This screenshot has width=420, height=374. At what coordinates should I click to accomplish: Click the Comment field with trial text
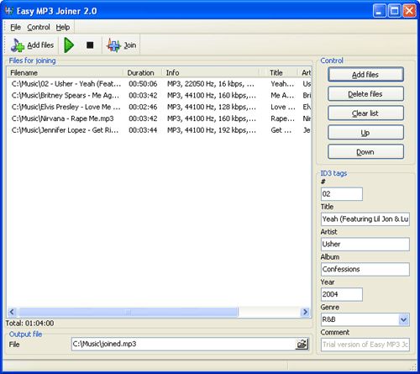365,345
